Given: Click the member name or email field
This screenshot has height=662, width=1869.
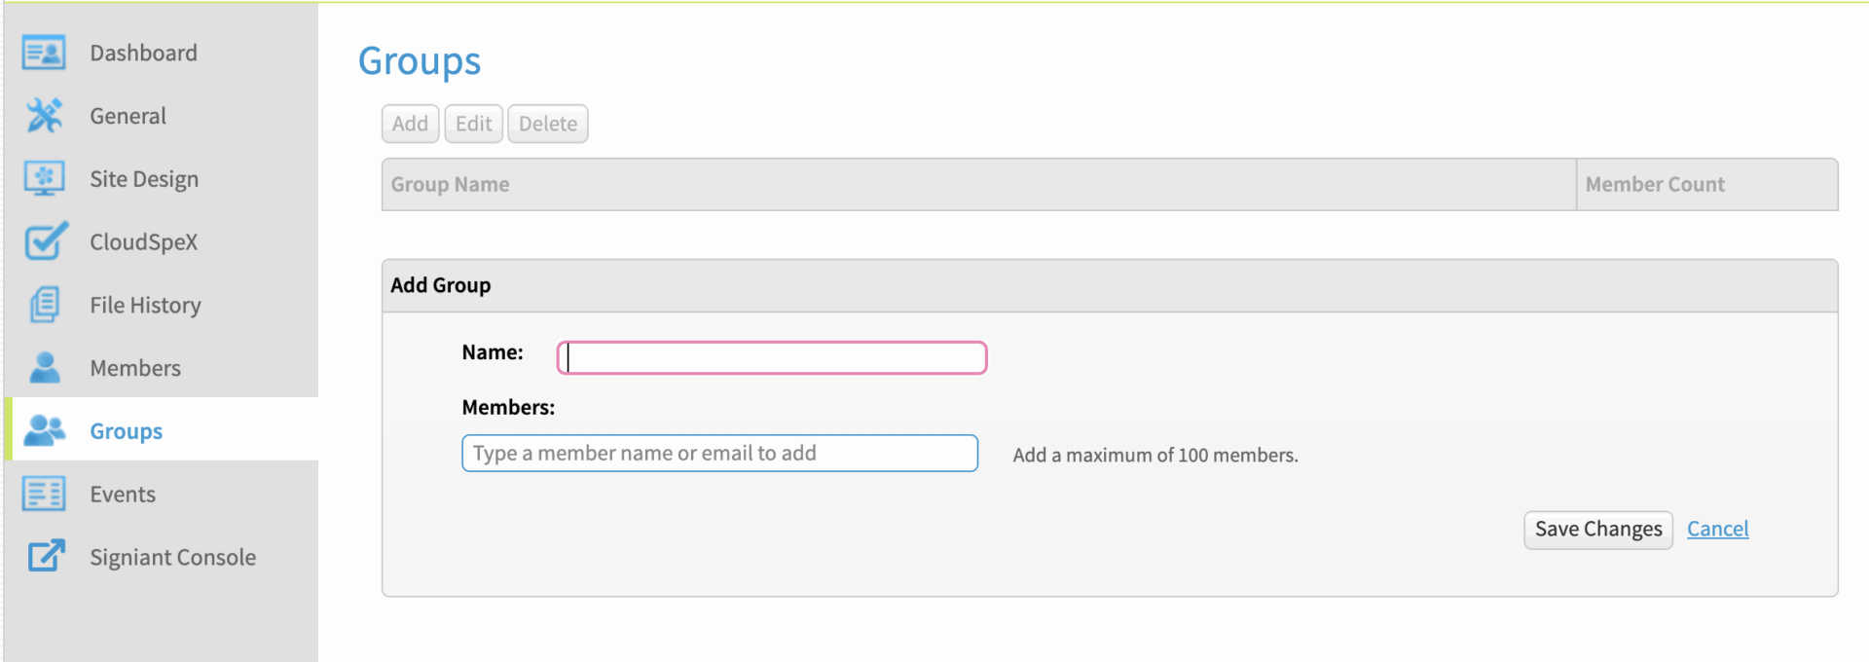Looking at the screenshot, I should click(719, 454).
